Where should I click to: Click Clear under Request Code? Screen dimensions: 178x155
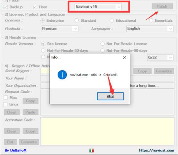coord(12,112)
